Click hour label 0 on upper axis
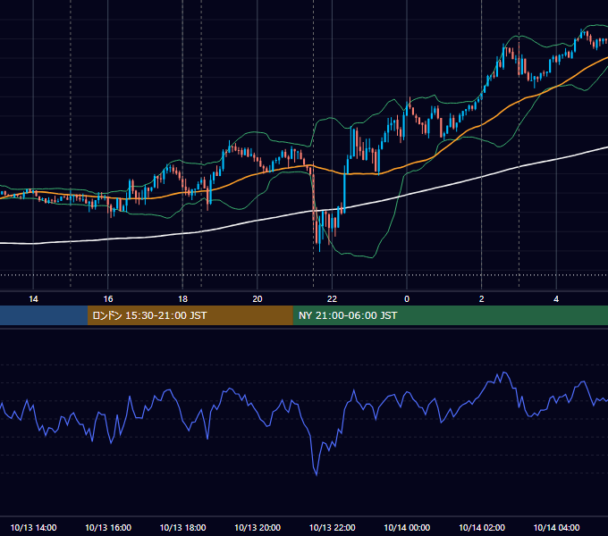 pyautogui.click(x=407, y=299)
